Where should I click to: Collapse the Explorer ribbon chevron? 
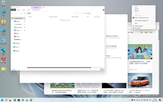102,10
